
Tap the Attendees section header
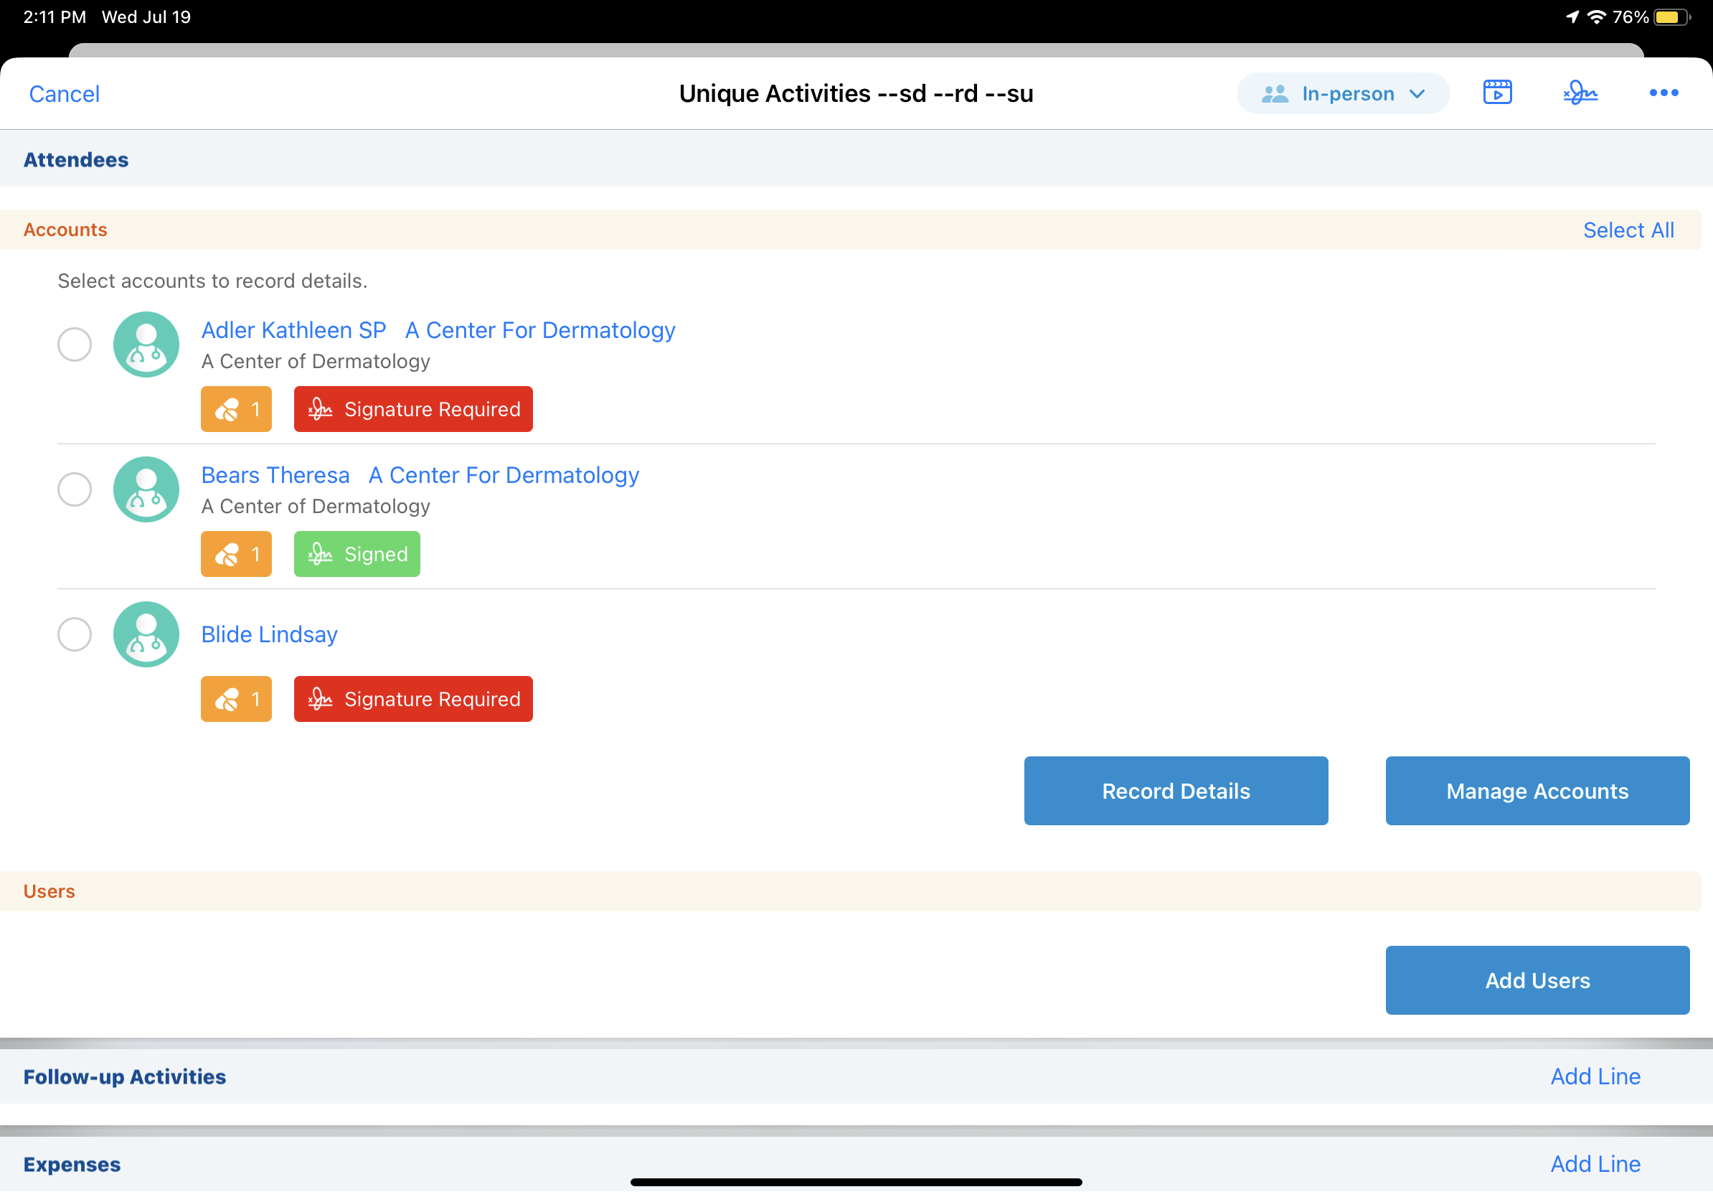point(76,160)
